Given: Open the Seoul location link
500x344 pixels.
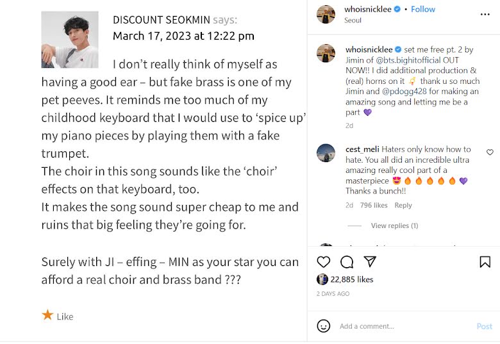Looking at the screenshot, I should tap(353, 20).
